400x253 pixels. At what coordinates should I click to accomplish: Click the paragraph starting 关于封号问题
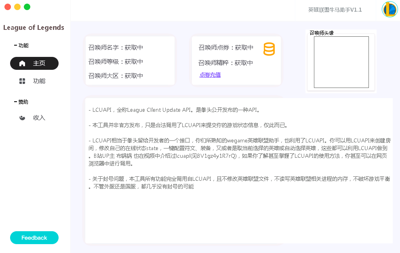[x=239, y=183]
